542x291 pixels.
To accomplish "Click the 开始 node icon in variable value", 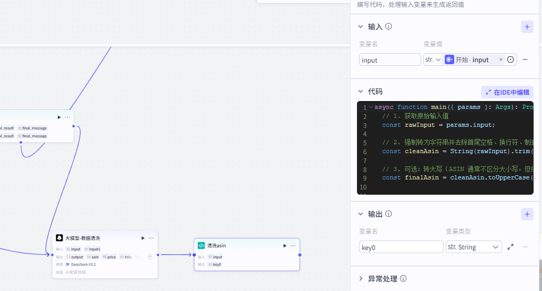I will 449,59.
